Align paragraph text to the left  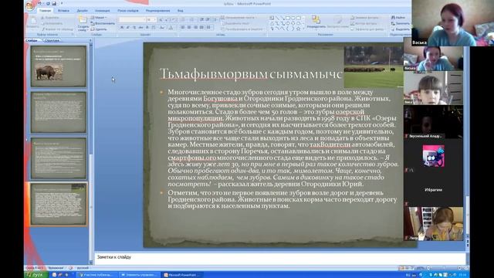183,28
